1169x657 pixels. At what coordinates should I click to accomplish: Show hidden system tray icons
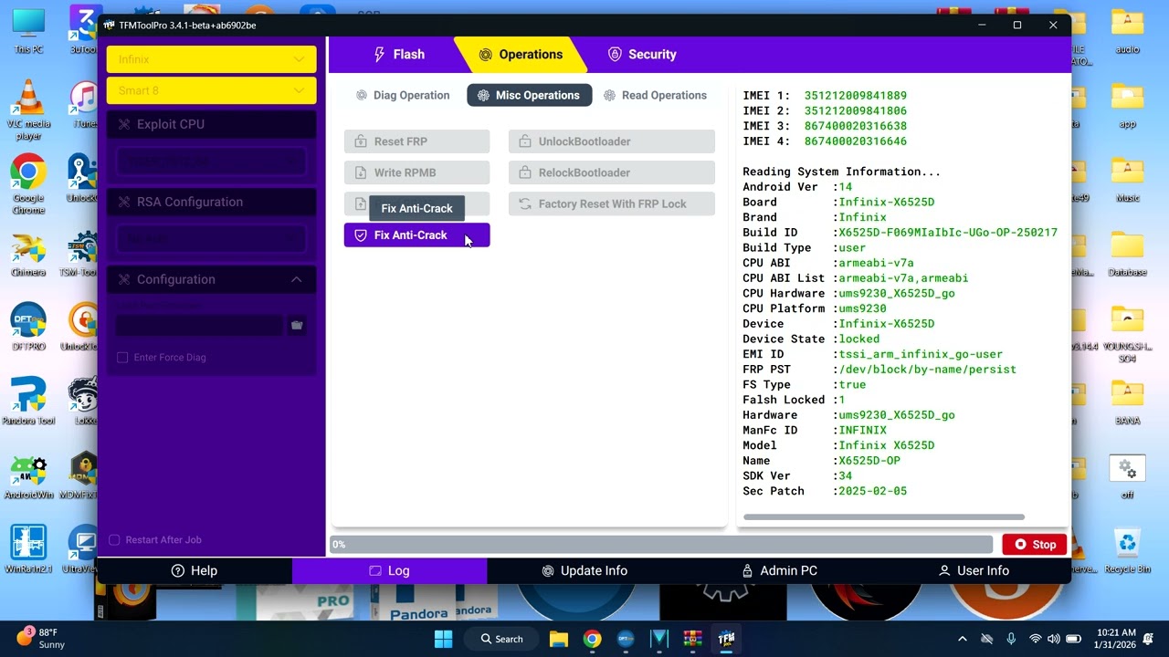(x=962, y=639)
